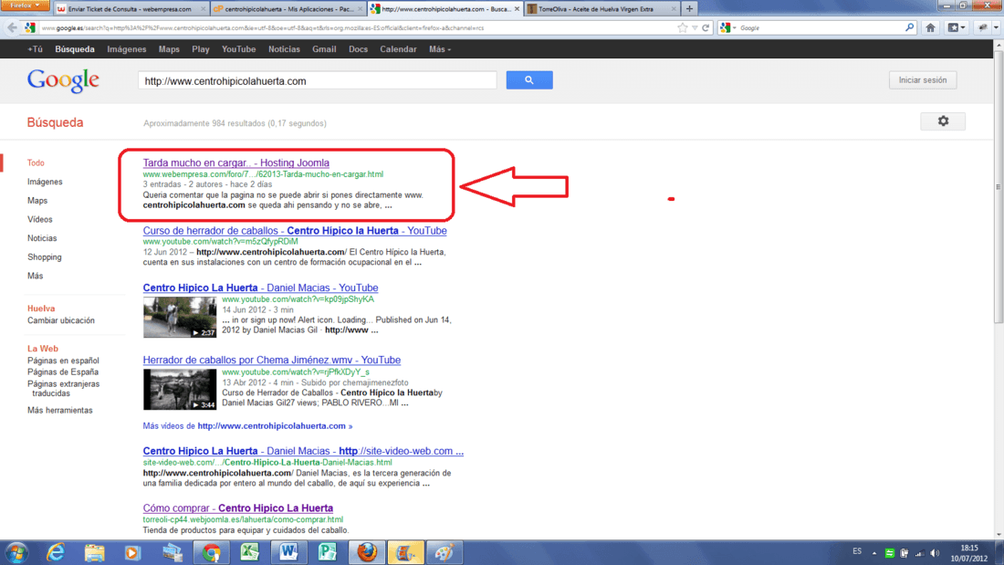The height and width of the screenshot is (565, 1004).
Task: Open the Daniel Macias video thumbnail 2:37
Action: tap(180, 317)
